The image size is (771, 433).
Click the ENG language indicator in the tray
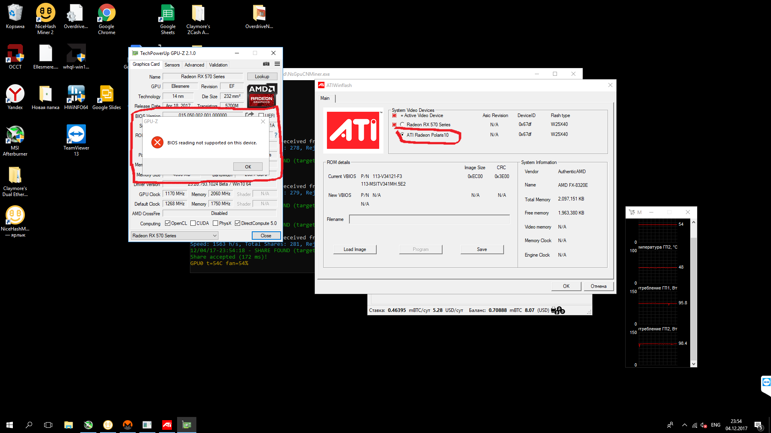click(x=716, y=425)
